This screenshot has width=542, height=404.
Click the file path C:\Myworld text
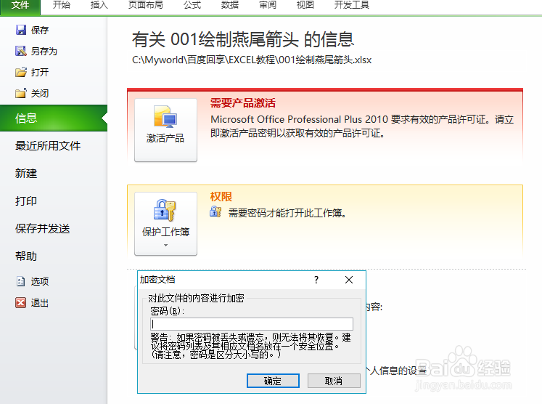(252, 60)
